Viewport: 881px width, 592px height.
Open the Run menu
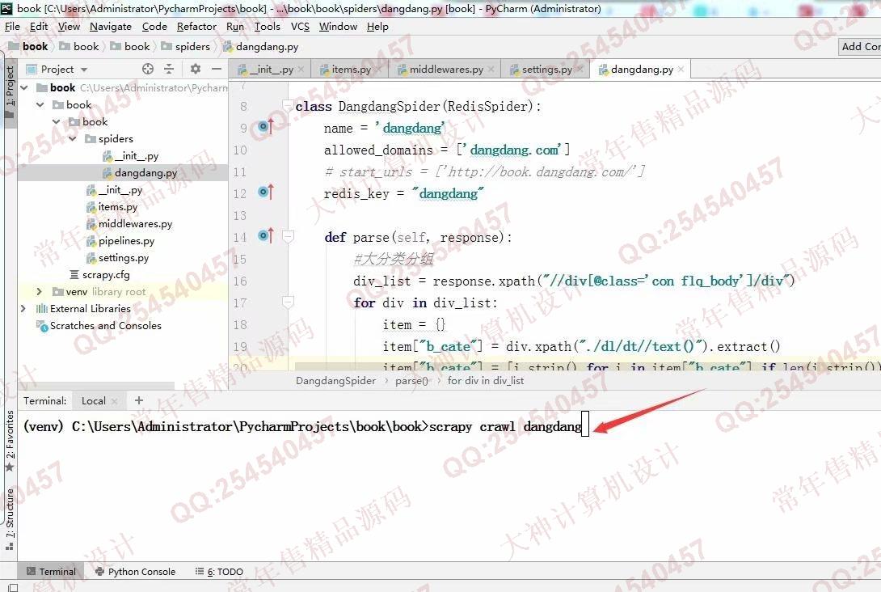tap(235, 27)
